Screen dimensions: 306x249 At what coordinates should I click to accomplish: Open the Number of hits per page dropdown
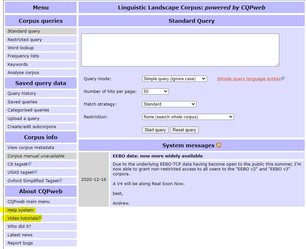(155, 92)
